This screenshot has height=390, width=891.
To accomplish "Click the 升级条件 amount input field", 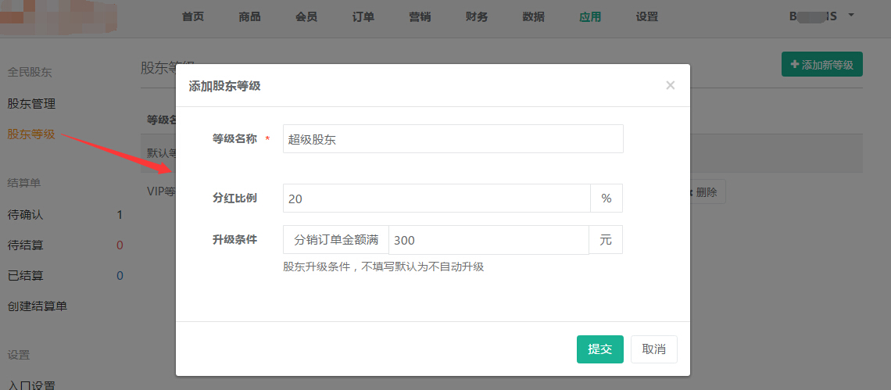I will 488,240.
